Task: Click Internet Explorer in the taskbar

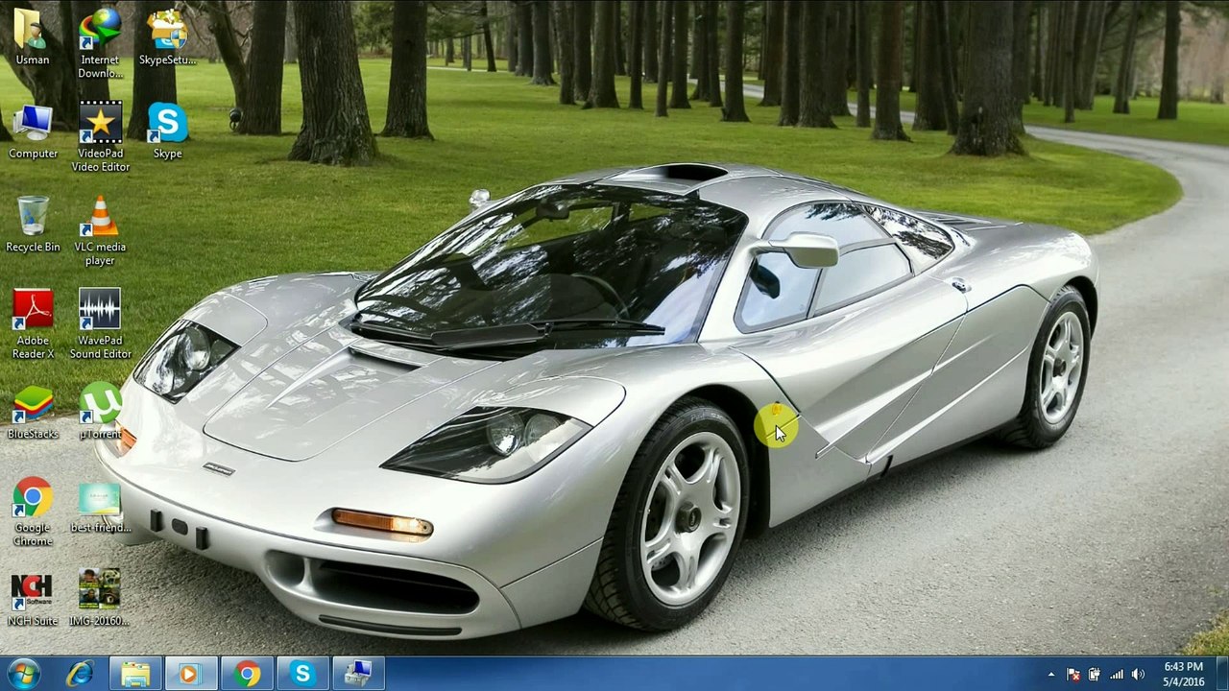Action: [80, 674]
